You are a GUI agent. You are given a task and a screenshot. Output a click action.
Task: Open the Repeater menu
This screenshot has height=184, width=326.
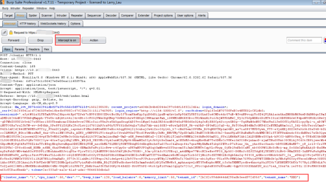28,8
